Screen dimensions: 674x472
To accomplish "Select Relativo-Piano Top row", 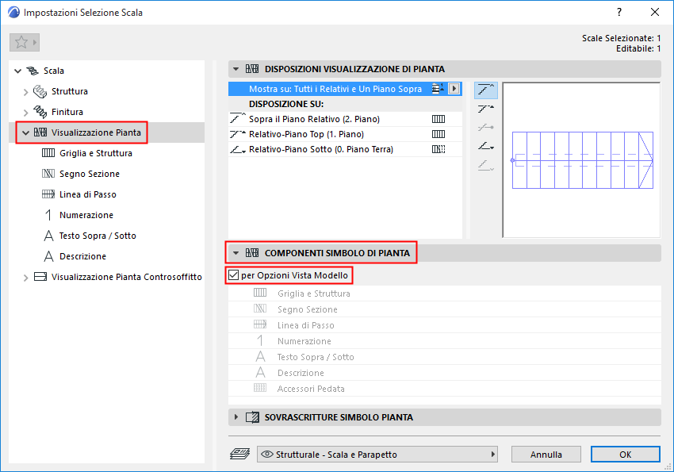I will (345, 134).
